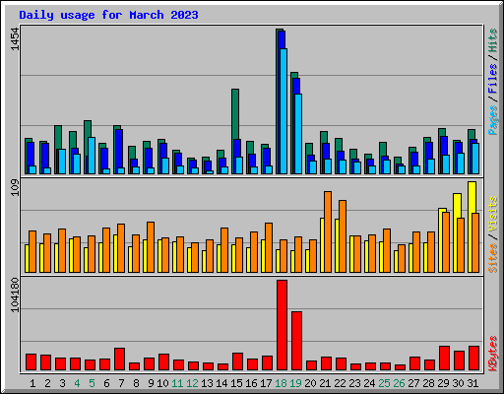Click day label 18 on the x-axis
This screenshot has height=394, width=504.
tap(281, 383)
